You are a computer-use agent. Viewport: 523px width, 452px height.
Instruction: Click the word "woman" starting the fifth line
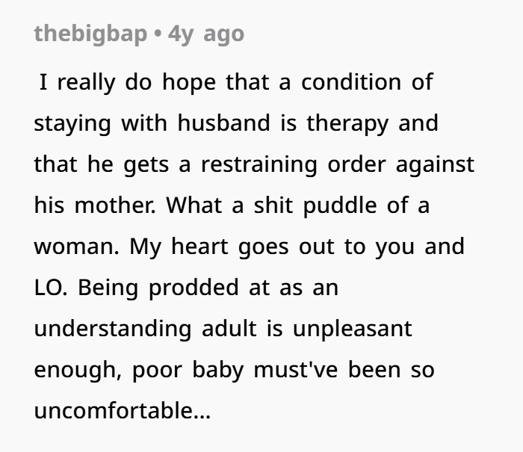(x=69, y=247)
